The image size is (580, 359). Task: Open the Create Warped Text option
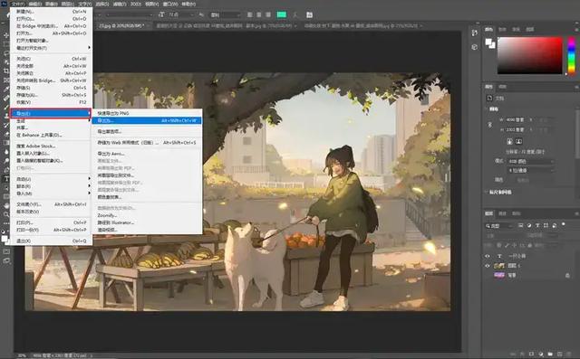[x=295, y=14]
